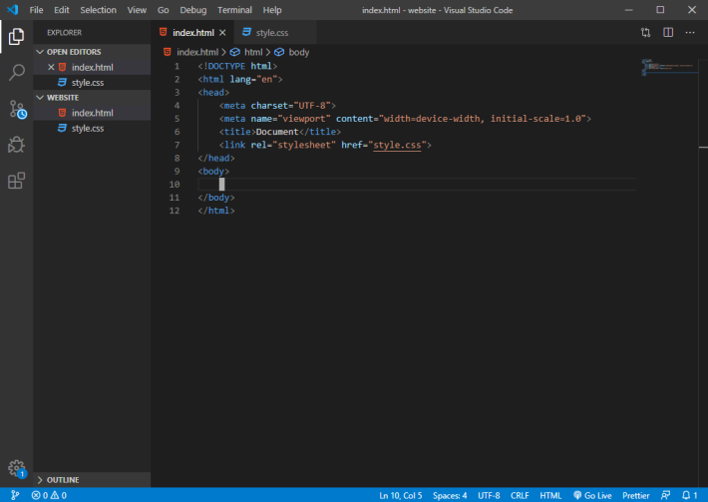Click the Prettier status bar button
This screenshot has height=502, width=708.
pos(635,495)
